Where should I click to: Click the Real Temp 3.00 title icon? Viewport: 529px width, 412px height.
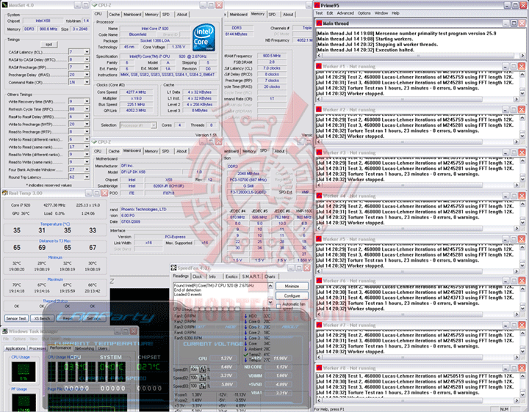click(4, 193)
